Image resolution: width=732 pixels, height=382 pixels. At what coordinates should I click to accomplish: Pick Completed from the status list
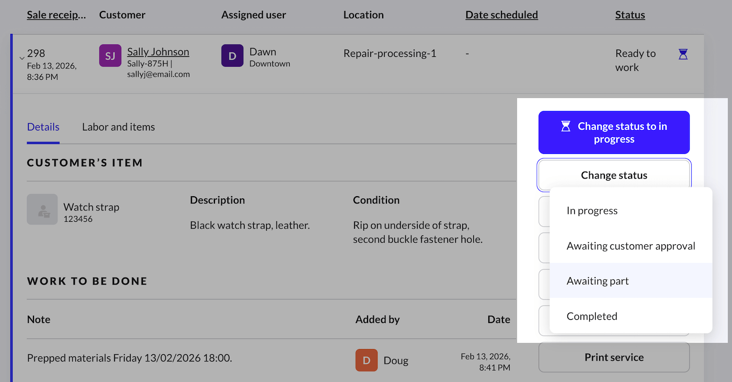pyautogui.click(x=592, y=316)
